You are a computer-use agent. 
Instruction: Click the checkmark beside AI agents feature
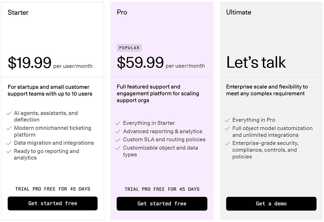point(9,113)
